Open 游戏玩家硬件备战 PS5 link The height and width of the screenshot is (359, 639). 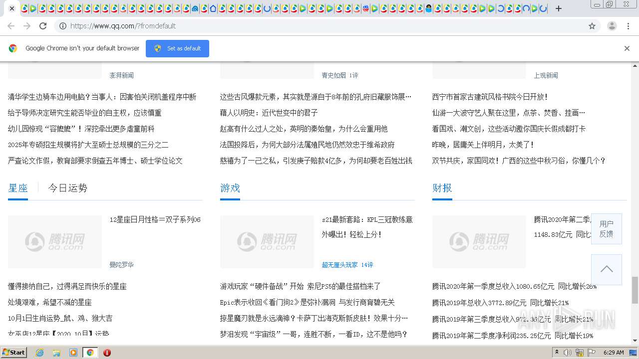pyautogui.click(x=301, y=286)
